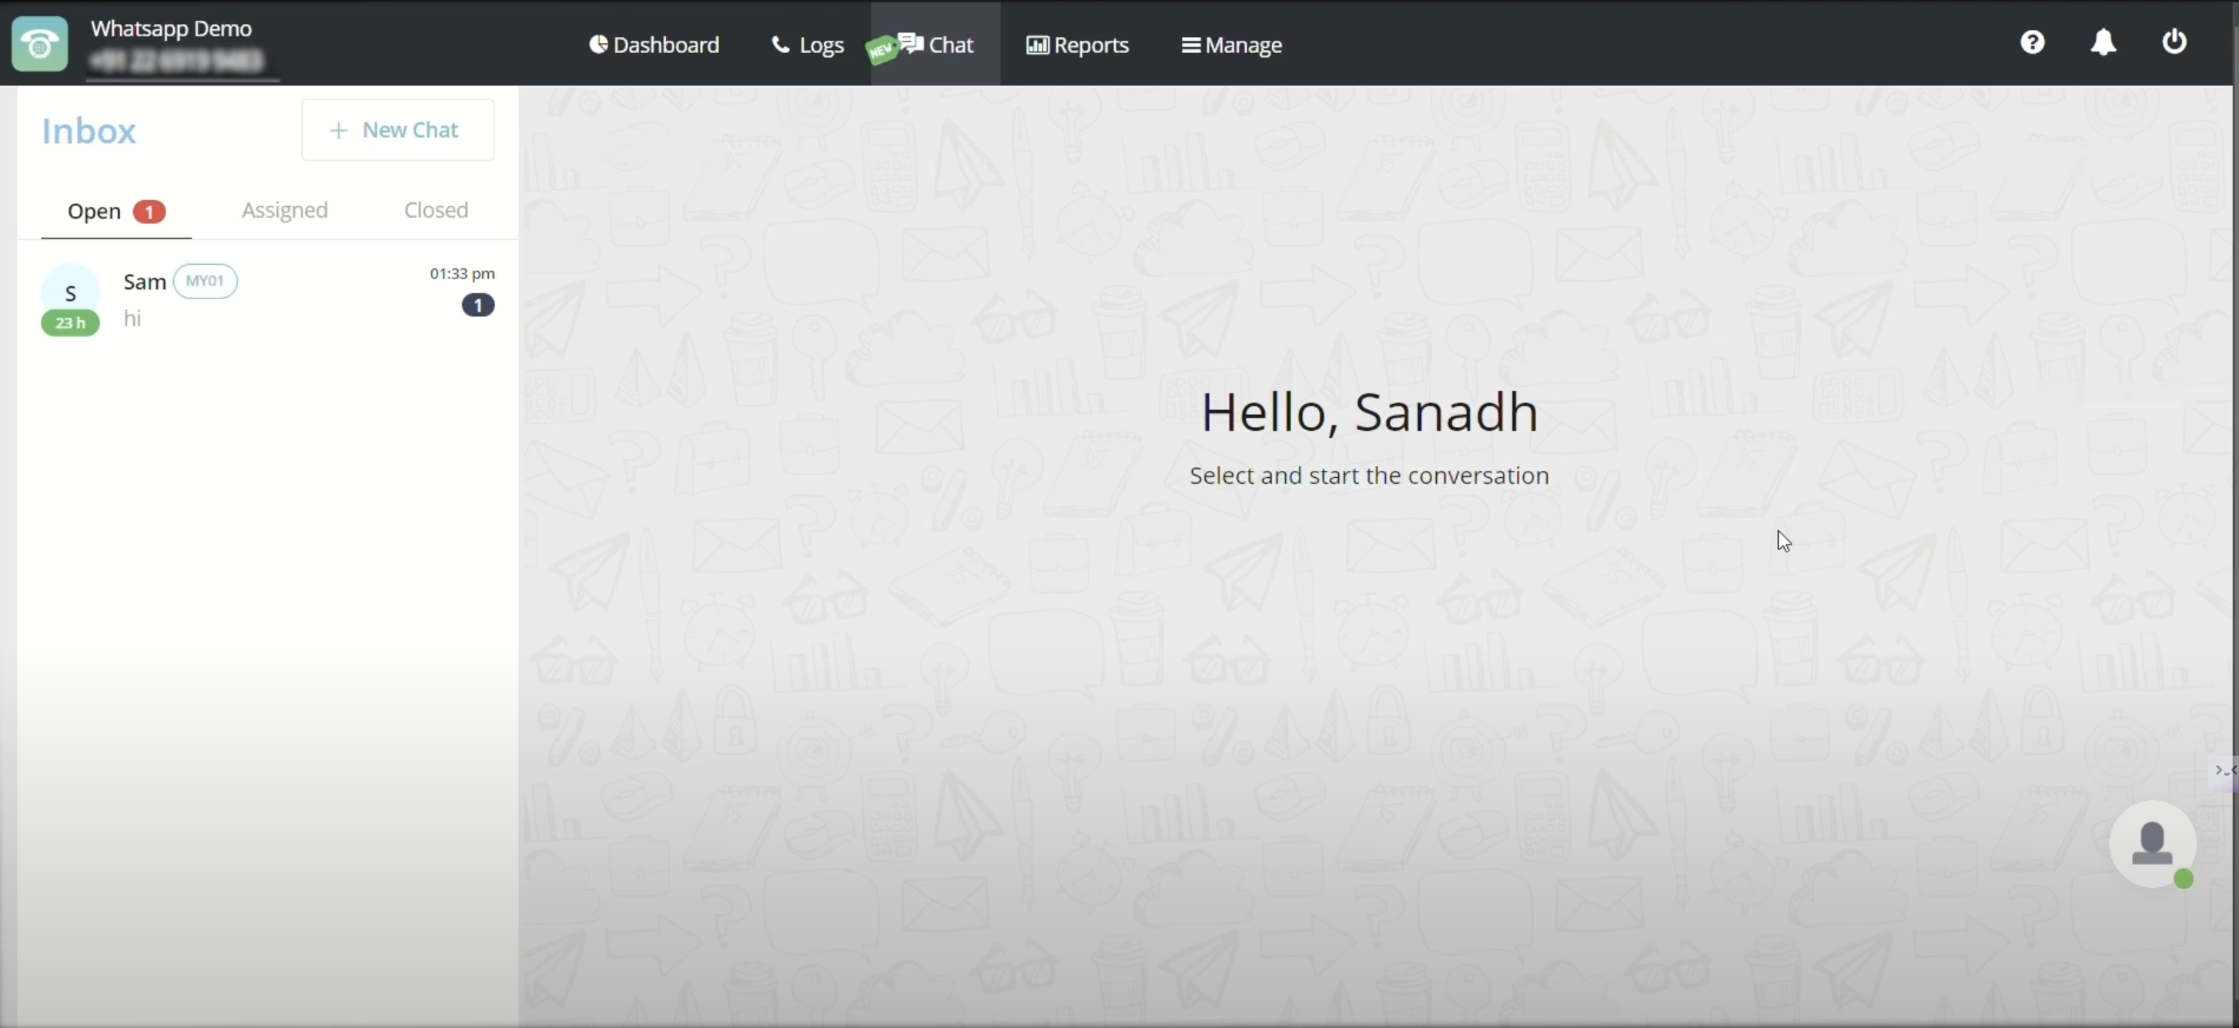
Task: Click the Dashboard navigation icon
Action: [x=594, y=45]
